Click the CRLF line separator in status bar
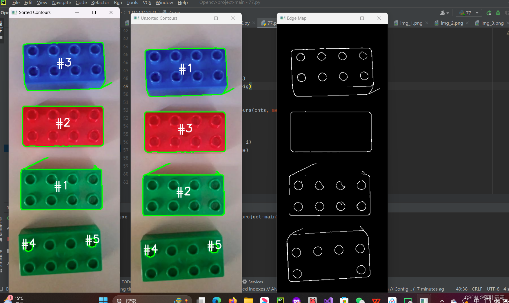The height and width of the screenshot is (303, 509). 477,289
